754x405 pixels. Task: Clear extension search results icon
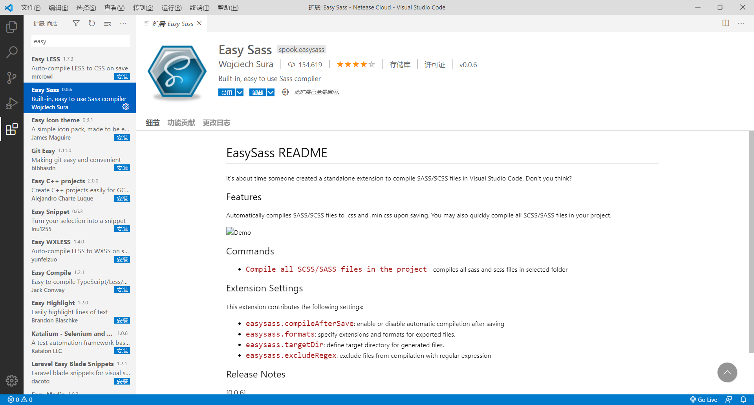107,24
